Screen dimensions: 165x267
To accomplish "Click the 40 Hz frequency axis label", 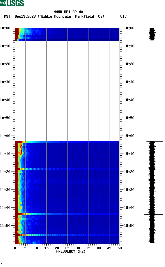I will pyautogui.click(x=99, y=248).
